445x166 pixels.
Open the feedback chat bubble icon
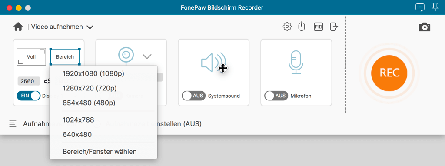pyautogui.click(x=420, y=7)
